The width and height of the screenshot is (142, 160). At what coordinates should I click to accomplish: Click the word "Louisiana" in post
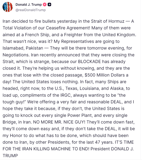(89, 89)
